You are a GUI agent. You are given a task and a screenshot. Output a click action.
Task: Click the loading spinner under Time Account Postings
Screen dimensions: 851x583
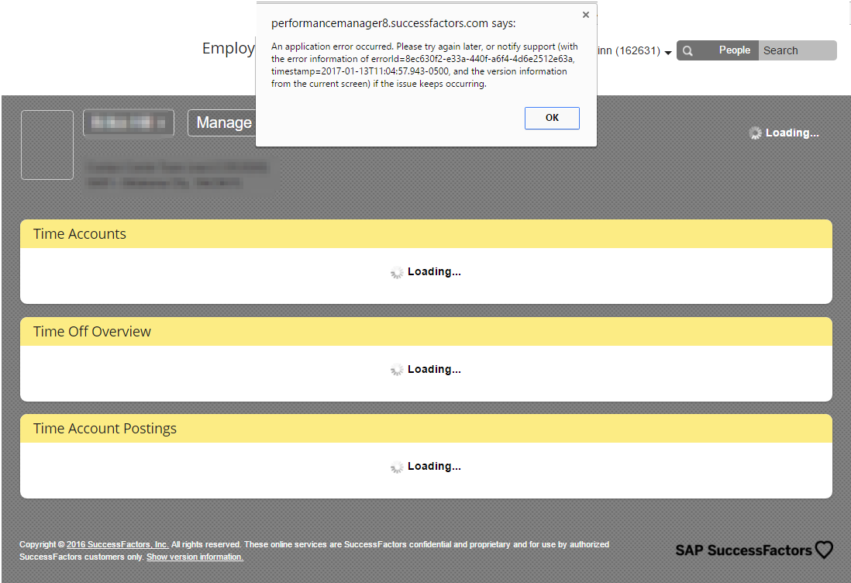point(397,467)
